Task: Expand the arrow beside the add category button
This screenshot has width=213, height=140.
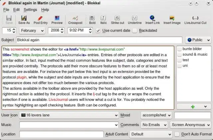Action: (205, 107)
